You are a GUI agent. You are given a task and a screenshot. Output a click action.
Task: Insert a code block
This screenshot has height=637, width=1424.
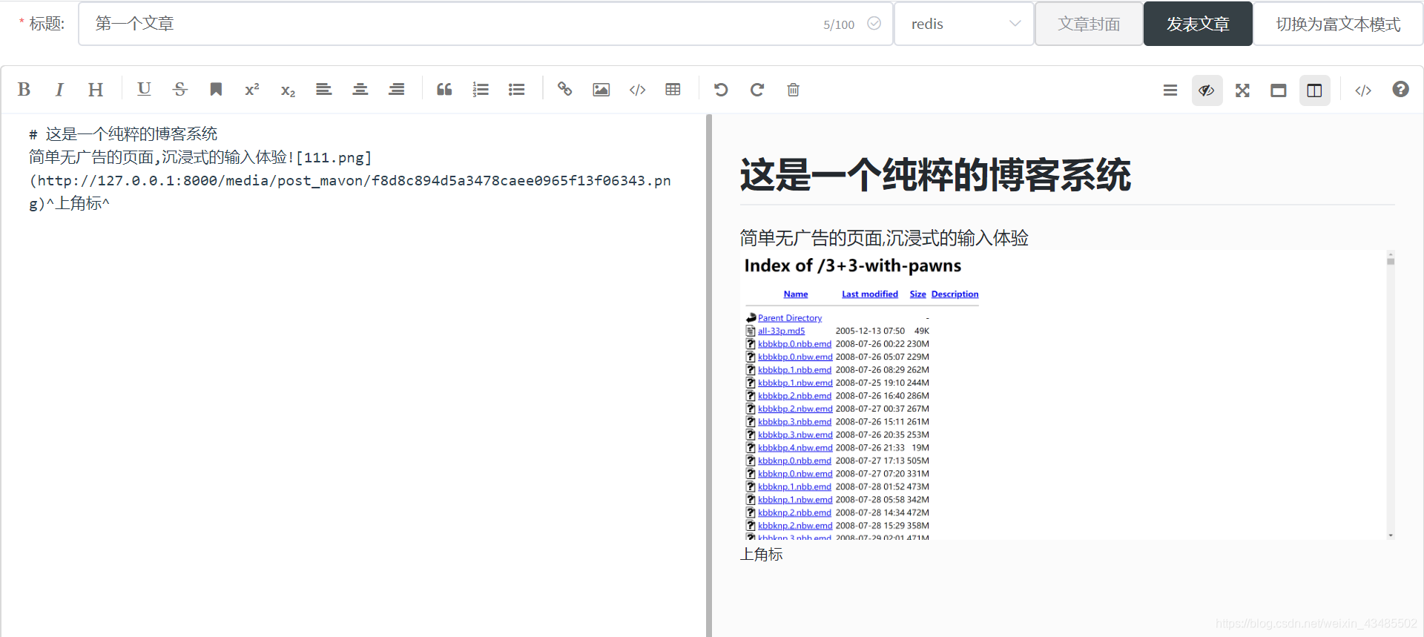[x=638, y=90]
